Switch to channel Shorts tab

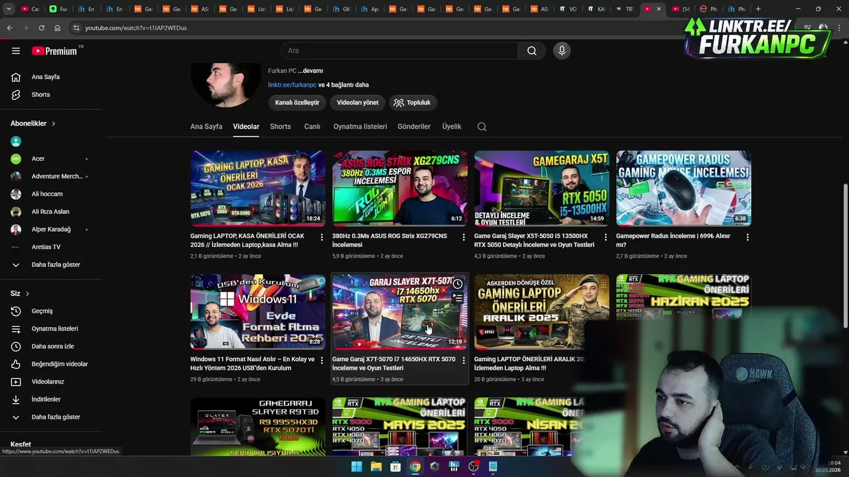281,127
